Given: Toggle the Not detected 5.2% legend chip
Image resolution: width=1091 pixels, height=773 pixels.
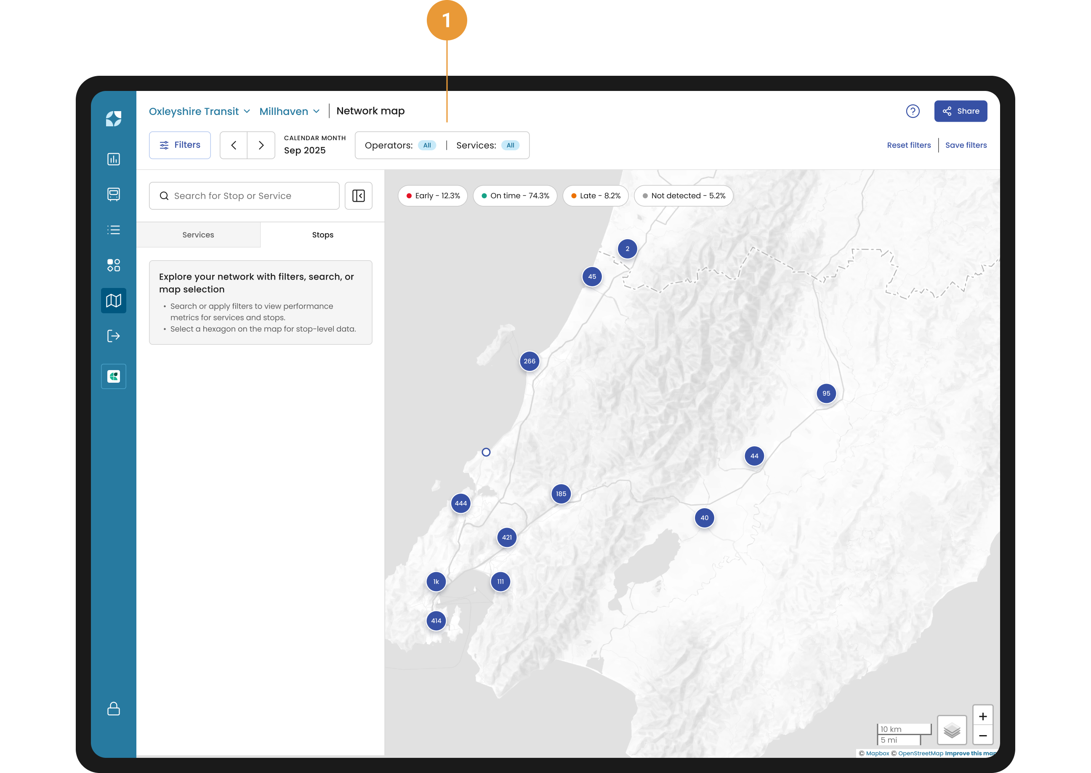Looking at the screenshot, I should tap(683, 196).
